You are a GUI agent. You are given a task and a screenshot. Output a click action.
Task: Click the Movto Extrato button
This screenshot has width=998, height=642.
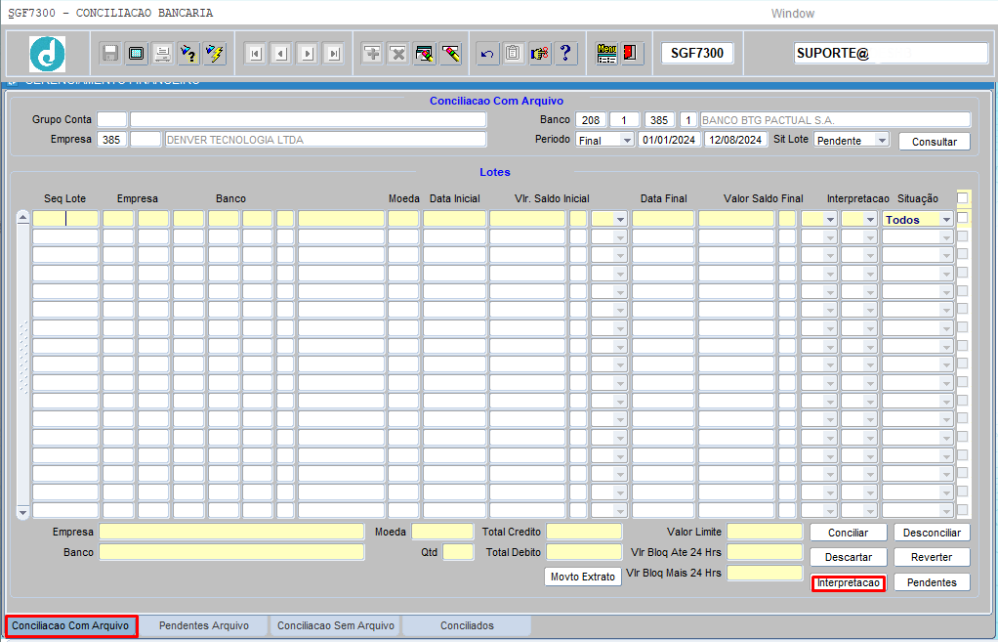tap(582, 577)
